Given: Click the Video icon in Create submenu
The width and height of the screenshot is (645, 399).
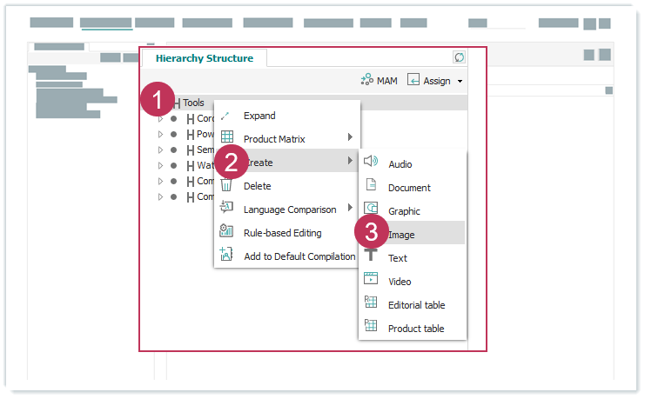Looking at the screenshot, I should (x=371, y=280).
